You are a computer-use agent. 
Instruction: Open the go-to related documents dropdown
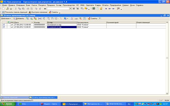pyautogui.click(x=66, y=18)
